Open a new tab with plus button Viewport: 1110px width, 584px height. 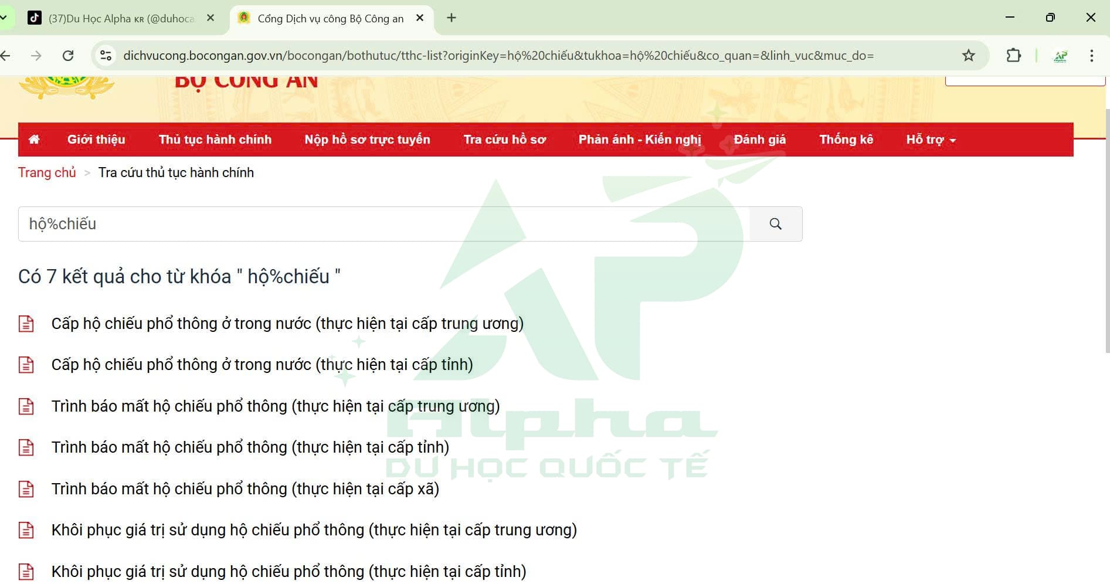[451, 18]
